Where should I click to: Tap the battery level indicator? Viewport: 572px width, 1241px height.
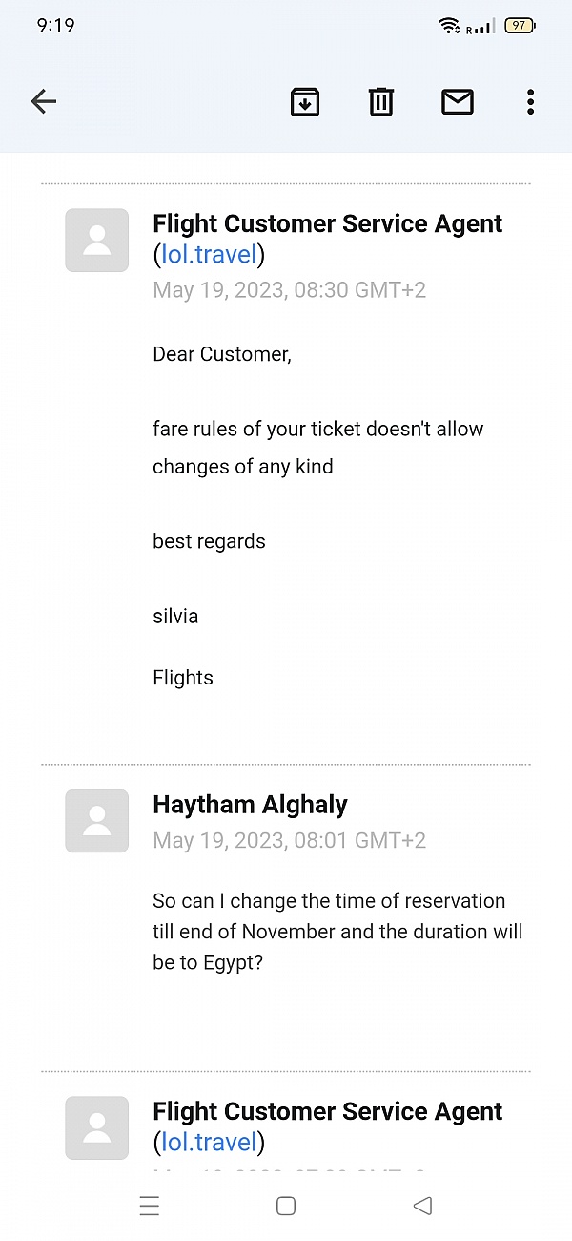coord(520,26)
